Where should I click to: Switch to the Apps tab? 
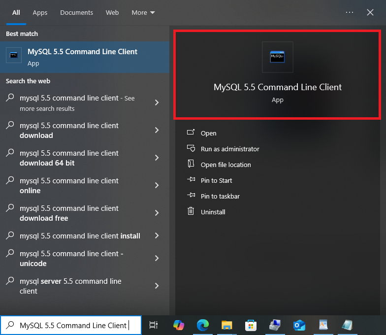pyautogui.click(x=40, y=13)
